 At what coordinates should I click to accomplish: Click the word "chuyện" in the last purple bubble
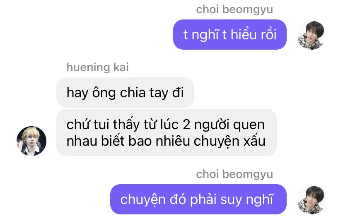click(143, 200)
